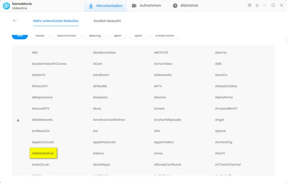Image resolution: width=287 pixels, height=183 pixels.
Task: Select the Alle category filter
Action: [20, 36]
